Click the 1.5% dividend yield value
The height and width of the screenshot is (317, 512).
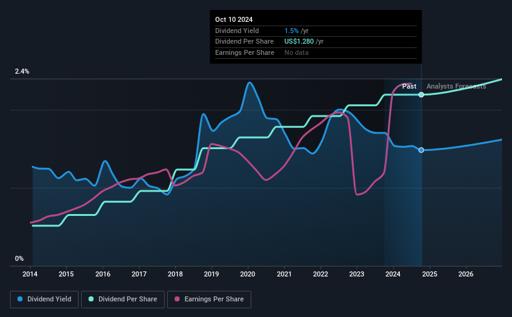[291, 31]
